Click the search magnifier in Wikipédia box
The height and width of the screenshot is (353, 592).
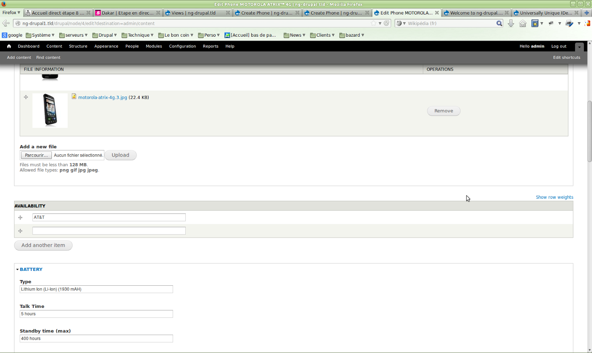tap(499, 23)
